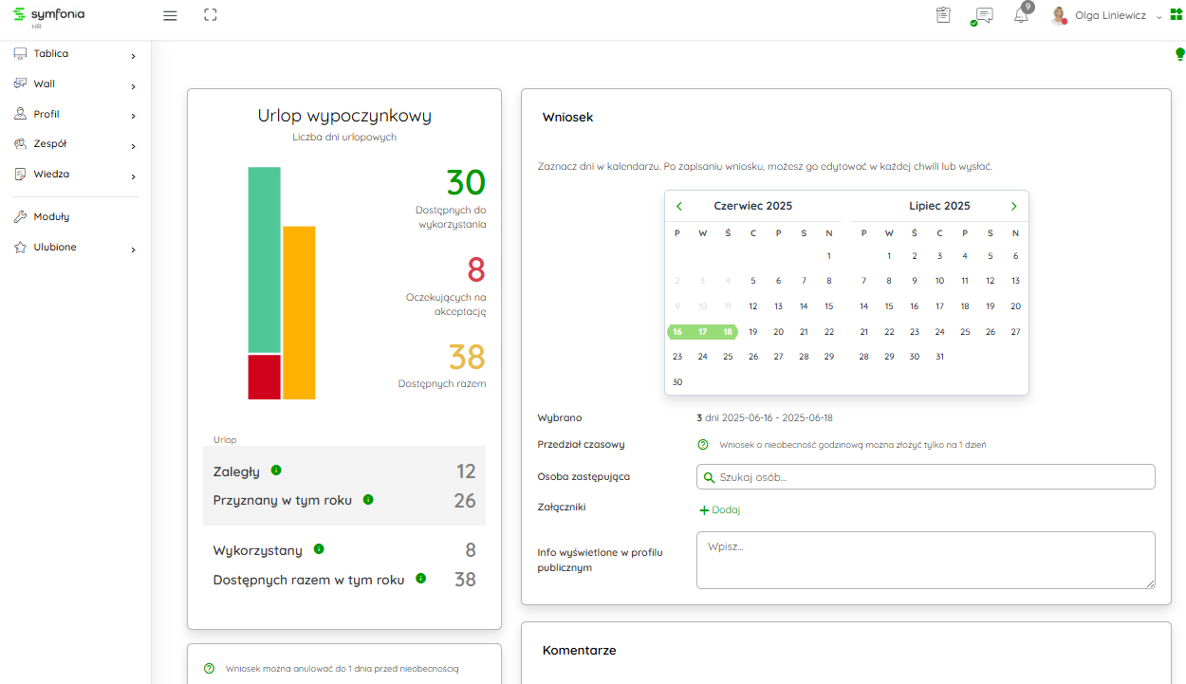Open the green apps grid icon

pos(1176,15)
